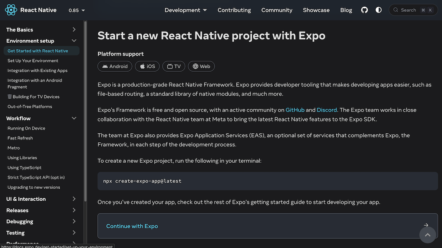This screenshot has height=248, width=442.
Task: Click the React Native atom logo
Action: click(11, 10)
